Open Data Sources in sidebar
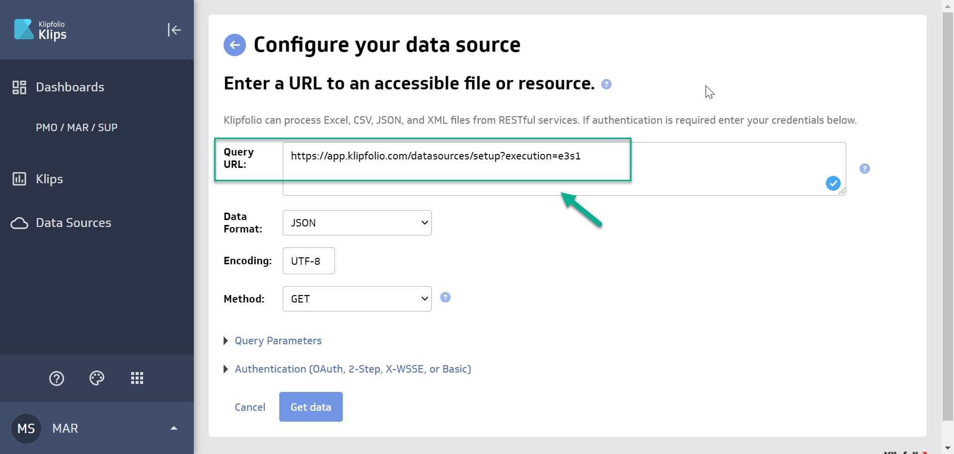 [73, 223]
